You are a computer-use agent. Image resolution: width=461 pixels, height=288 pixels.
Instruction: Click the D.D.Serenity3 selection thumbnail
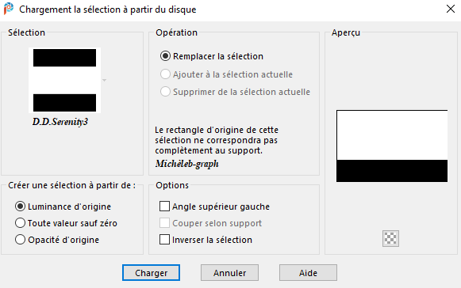[65, 81]
